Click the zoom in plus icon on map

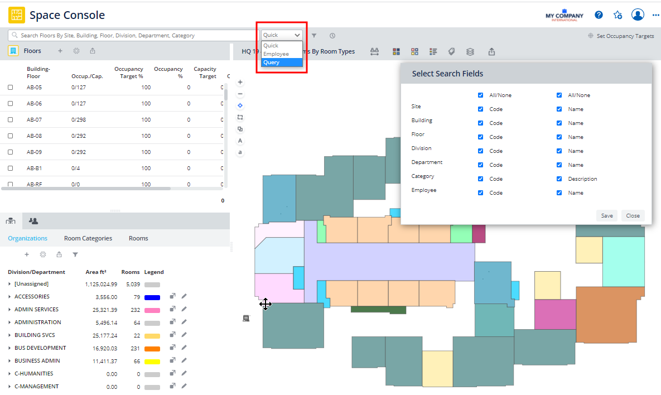click(240, 82)
